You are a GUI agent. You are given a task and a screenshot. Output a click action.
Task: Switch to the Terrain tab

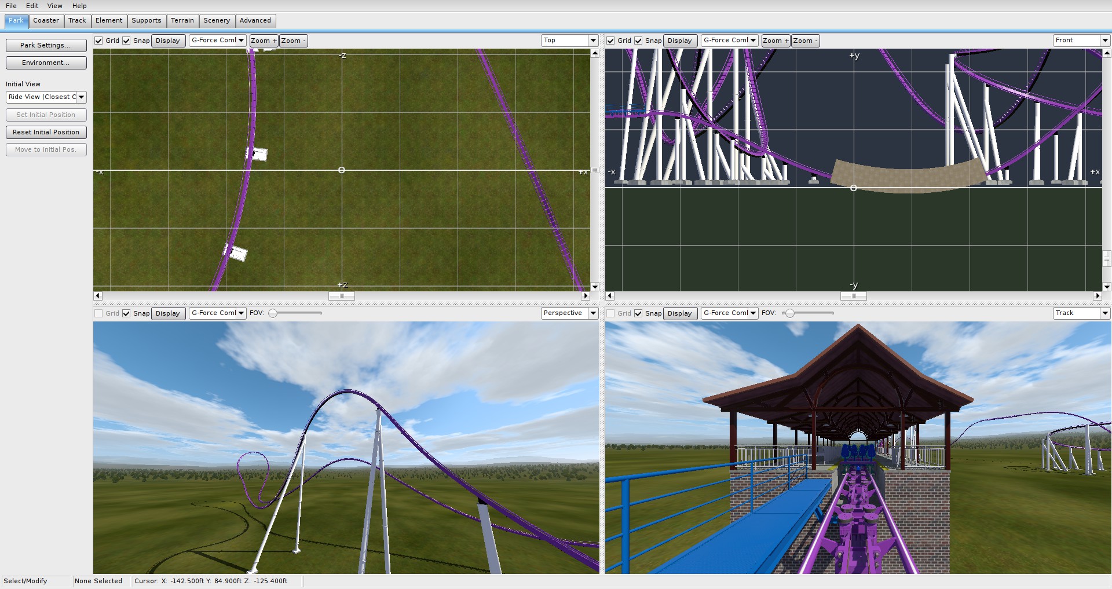[x=182, y=21]
